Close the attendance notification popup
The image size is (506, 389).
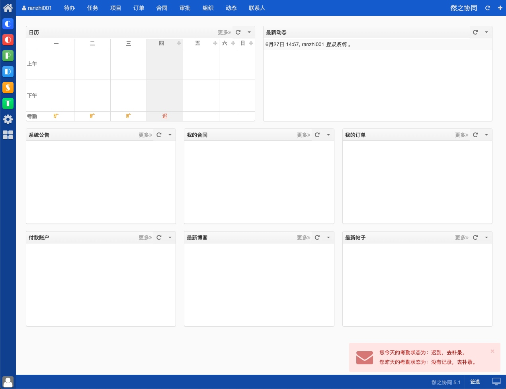[x=492, y=351]
